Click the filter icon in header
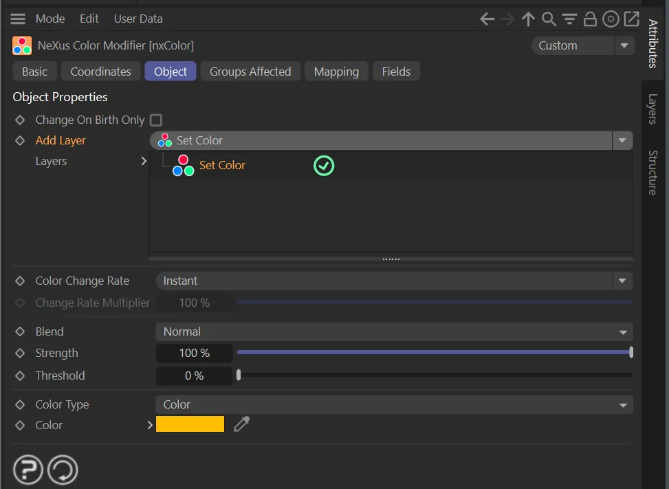The image size is (669, 489). point(569,19)
